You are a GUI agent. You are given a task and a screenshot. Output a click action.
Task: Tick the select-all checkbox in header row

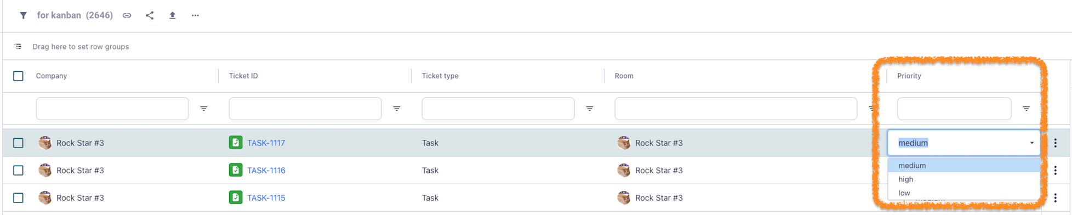(x=18, y=76)
